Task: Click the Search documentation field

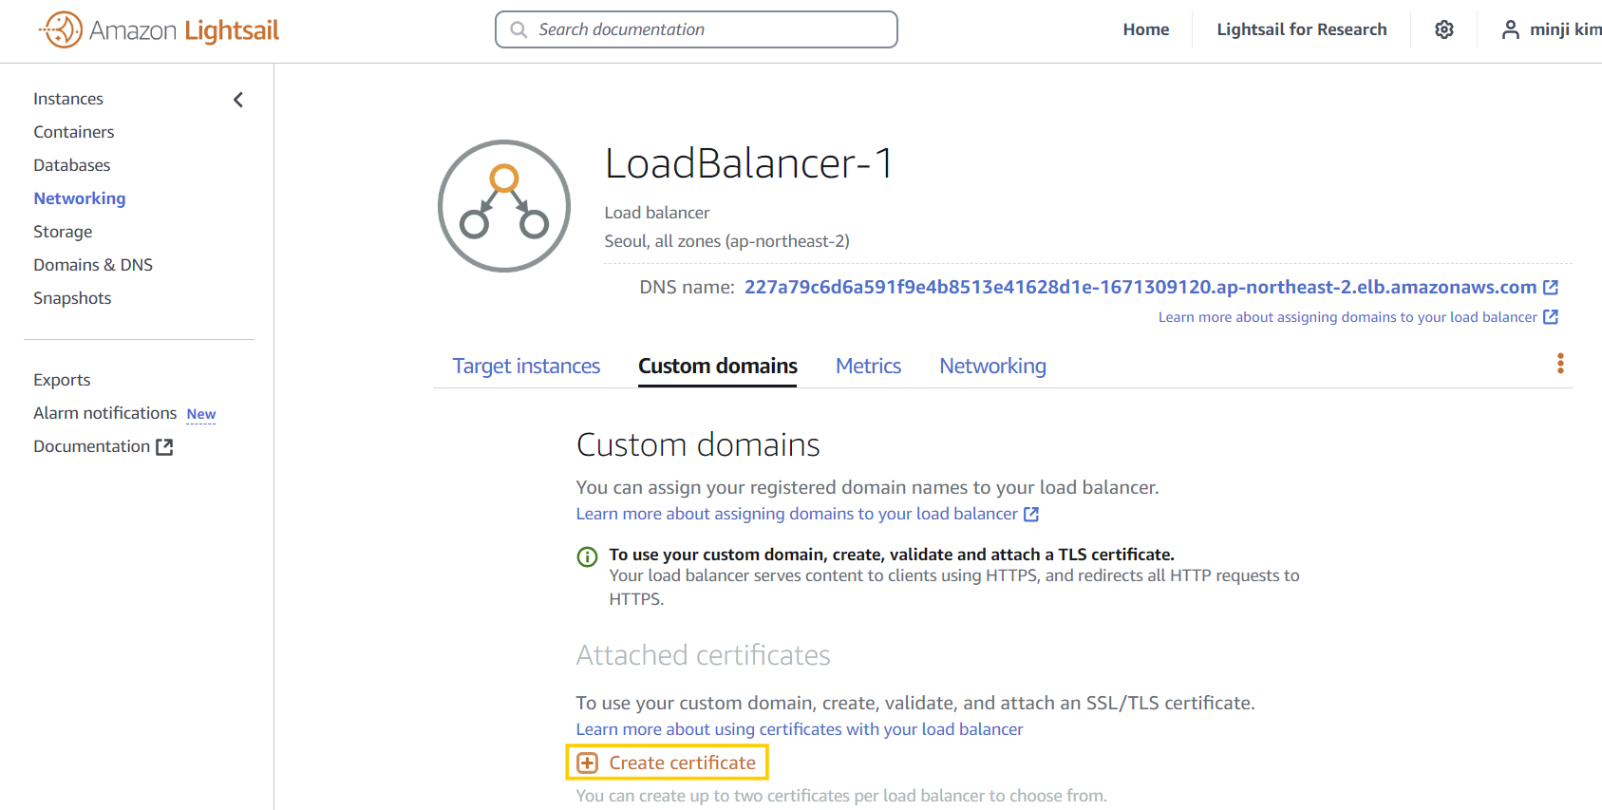Action: [696, 29]
